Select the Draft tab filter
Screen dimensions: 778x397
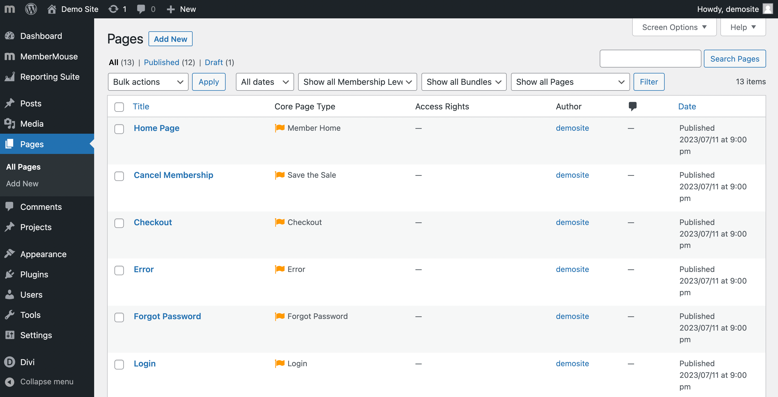[219, 62]
